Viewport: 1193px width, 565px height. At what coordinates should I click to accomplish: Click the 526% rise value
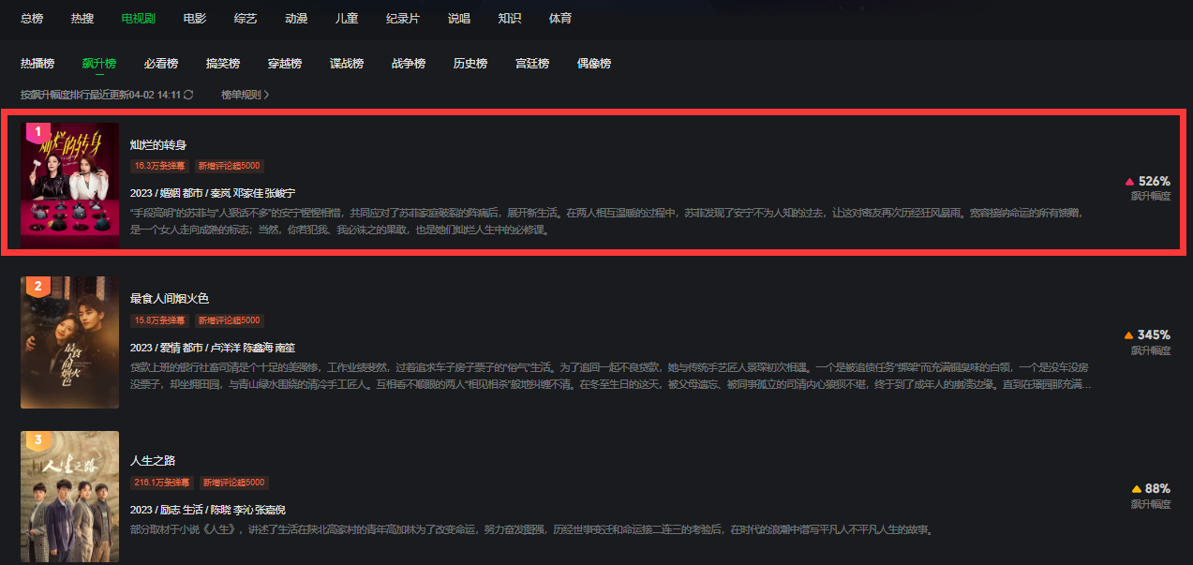pyautogui.click(x=1155, y=181)
